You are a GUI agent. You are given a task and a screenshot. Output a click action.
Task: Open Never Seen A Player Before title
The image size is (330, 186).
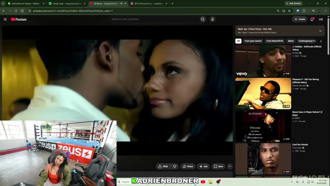click(x=307, y=114)
